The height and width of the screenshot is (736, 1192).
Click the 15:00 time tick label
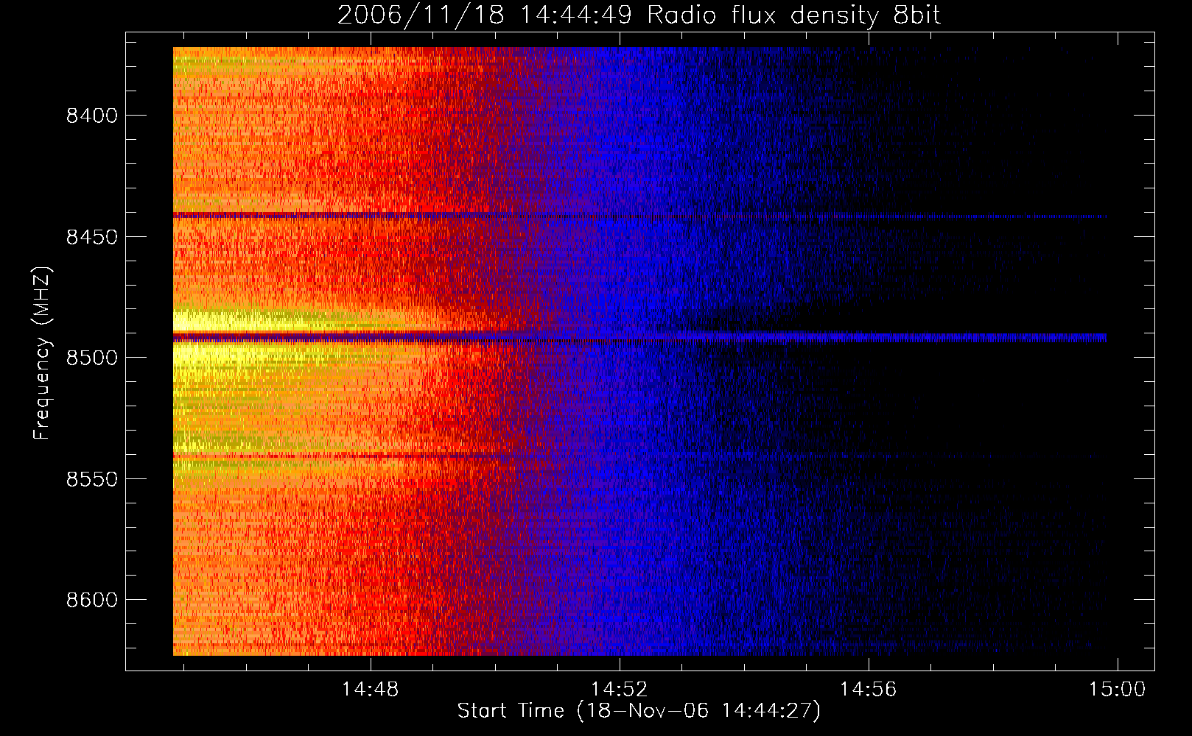(x=1118, y=690)
